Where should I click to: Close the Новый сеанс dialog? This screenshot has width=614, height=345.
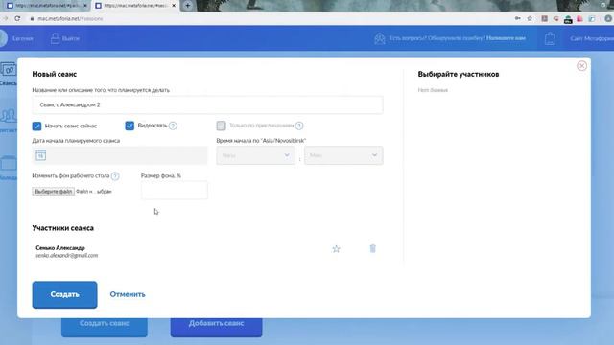click(x=582, y=66)
